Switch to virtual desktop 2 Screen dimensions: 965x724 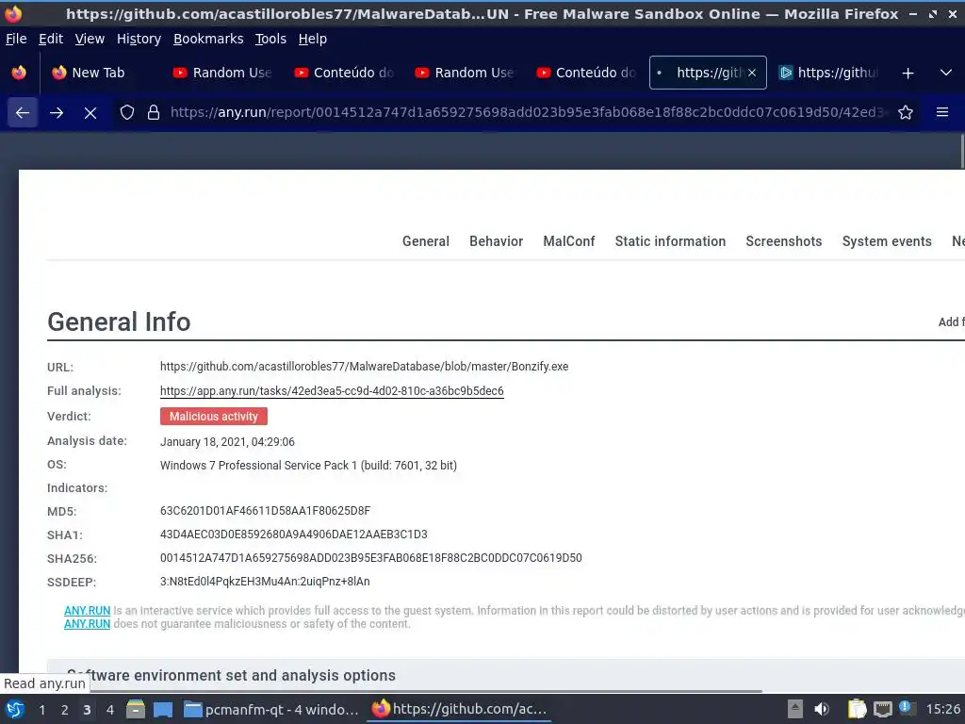pos(65,710)
